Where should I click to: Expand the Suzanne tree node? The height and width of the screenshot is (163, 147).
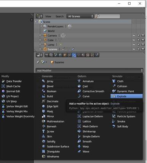(40, 49)
